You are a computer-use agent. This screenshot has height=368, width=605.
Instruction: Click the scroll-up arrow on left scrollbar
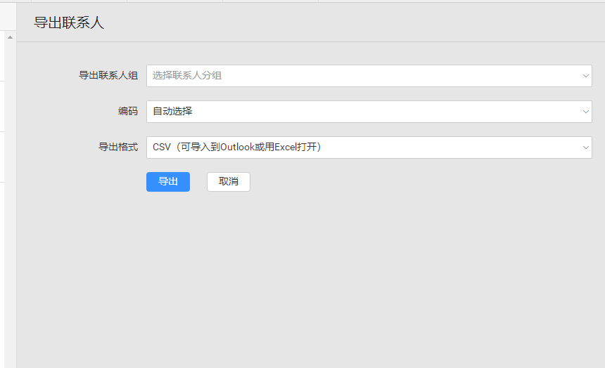pos(11,37)
